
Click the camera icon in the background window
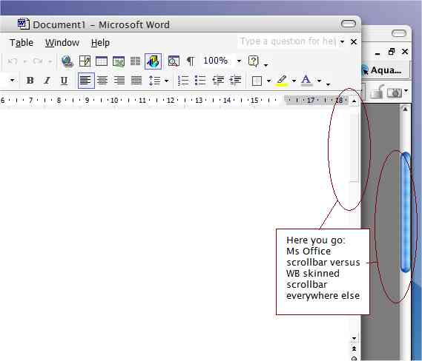(395, 92)
